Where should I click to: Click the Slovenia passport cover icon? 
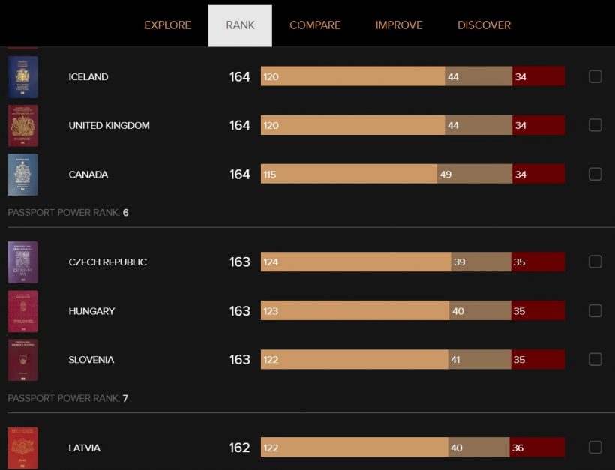coord(22,360)
